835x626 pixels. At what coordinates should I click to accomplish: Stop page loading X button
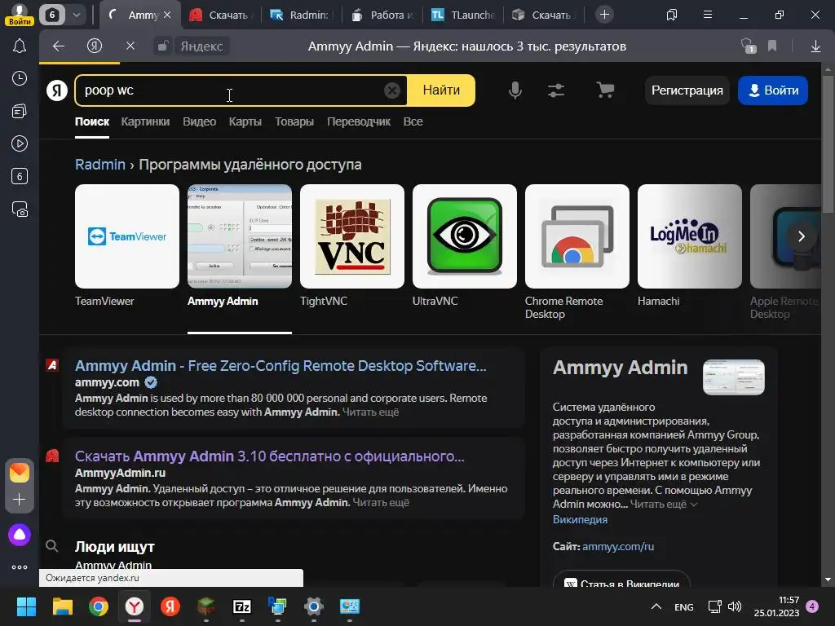130,46
